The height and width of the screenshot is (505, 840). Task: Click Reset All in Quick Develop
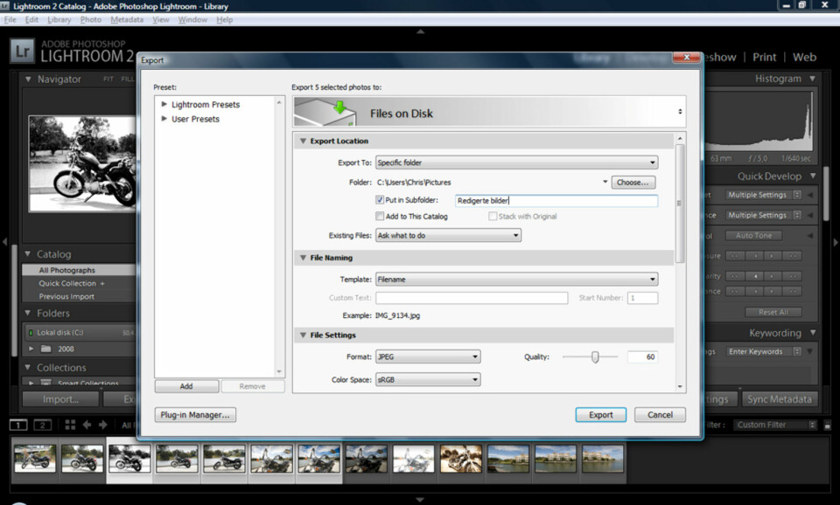773,312
